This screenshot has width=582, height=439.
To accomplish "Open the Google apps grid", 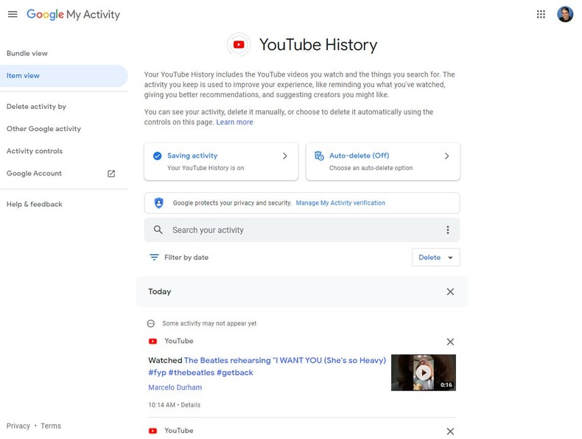I will [x=541, y=15].
